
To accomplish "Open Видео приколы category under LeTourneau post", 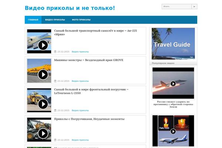I will pyautogui.click(x=80, y=111).
